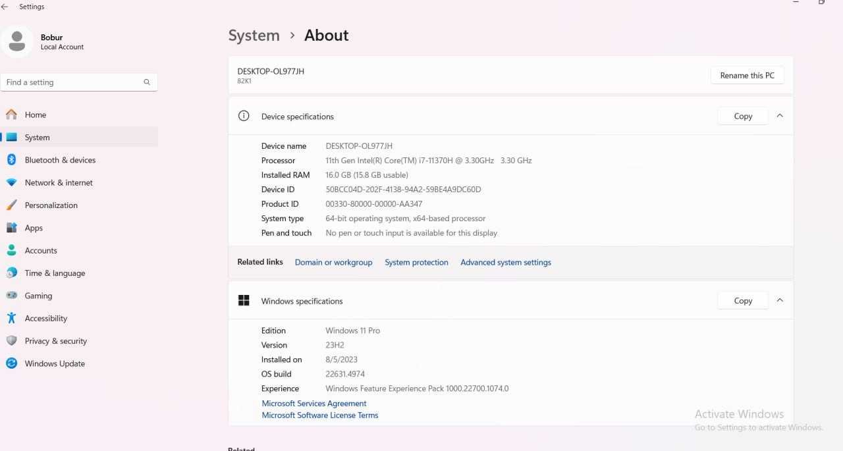The image size is (843, 451).
Task: Open System protection link
Action: 416,262
